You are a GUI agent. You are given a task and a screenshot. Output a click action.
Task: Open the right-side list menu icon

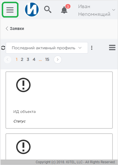pyautogui.click(x=112, y=48)
